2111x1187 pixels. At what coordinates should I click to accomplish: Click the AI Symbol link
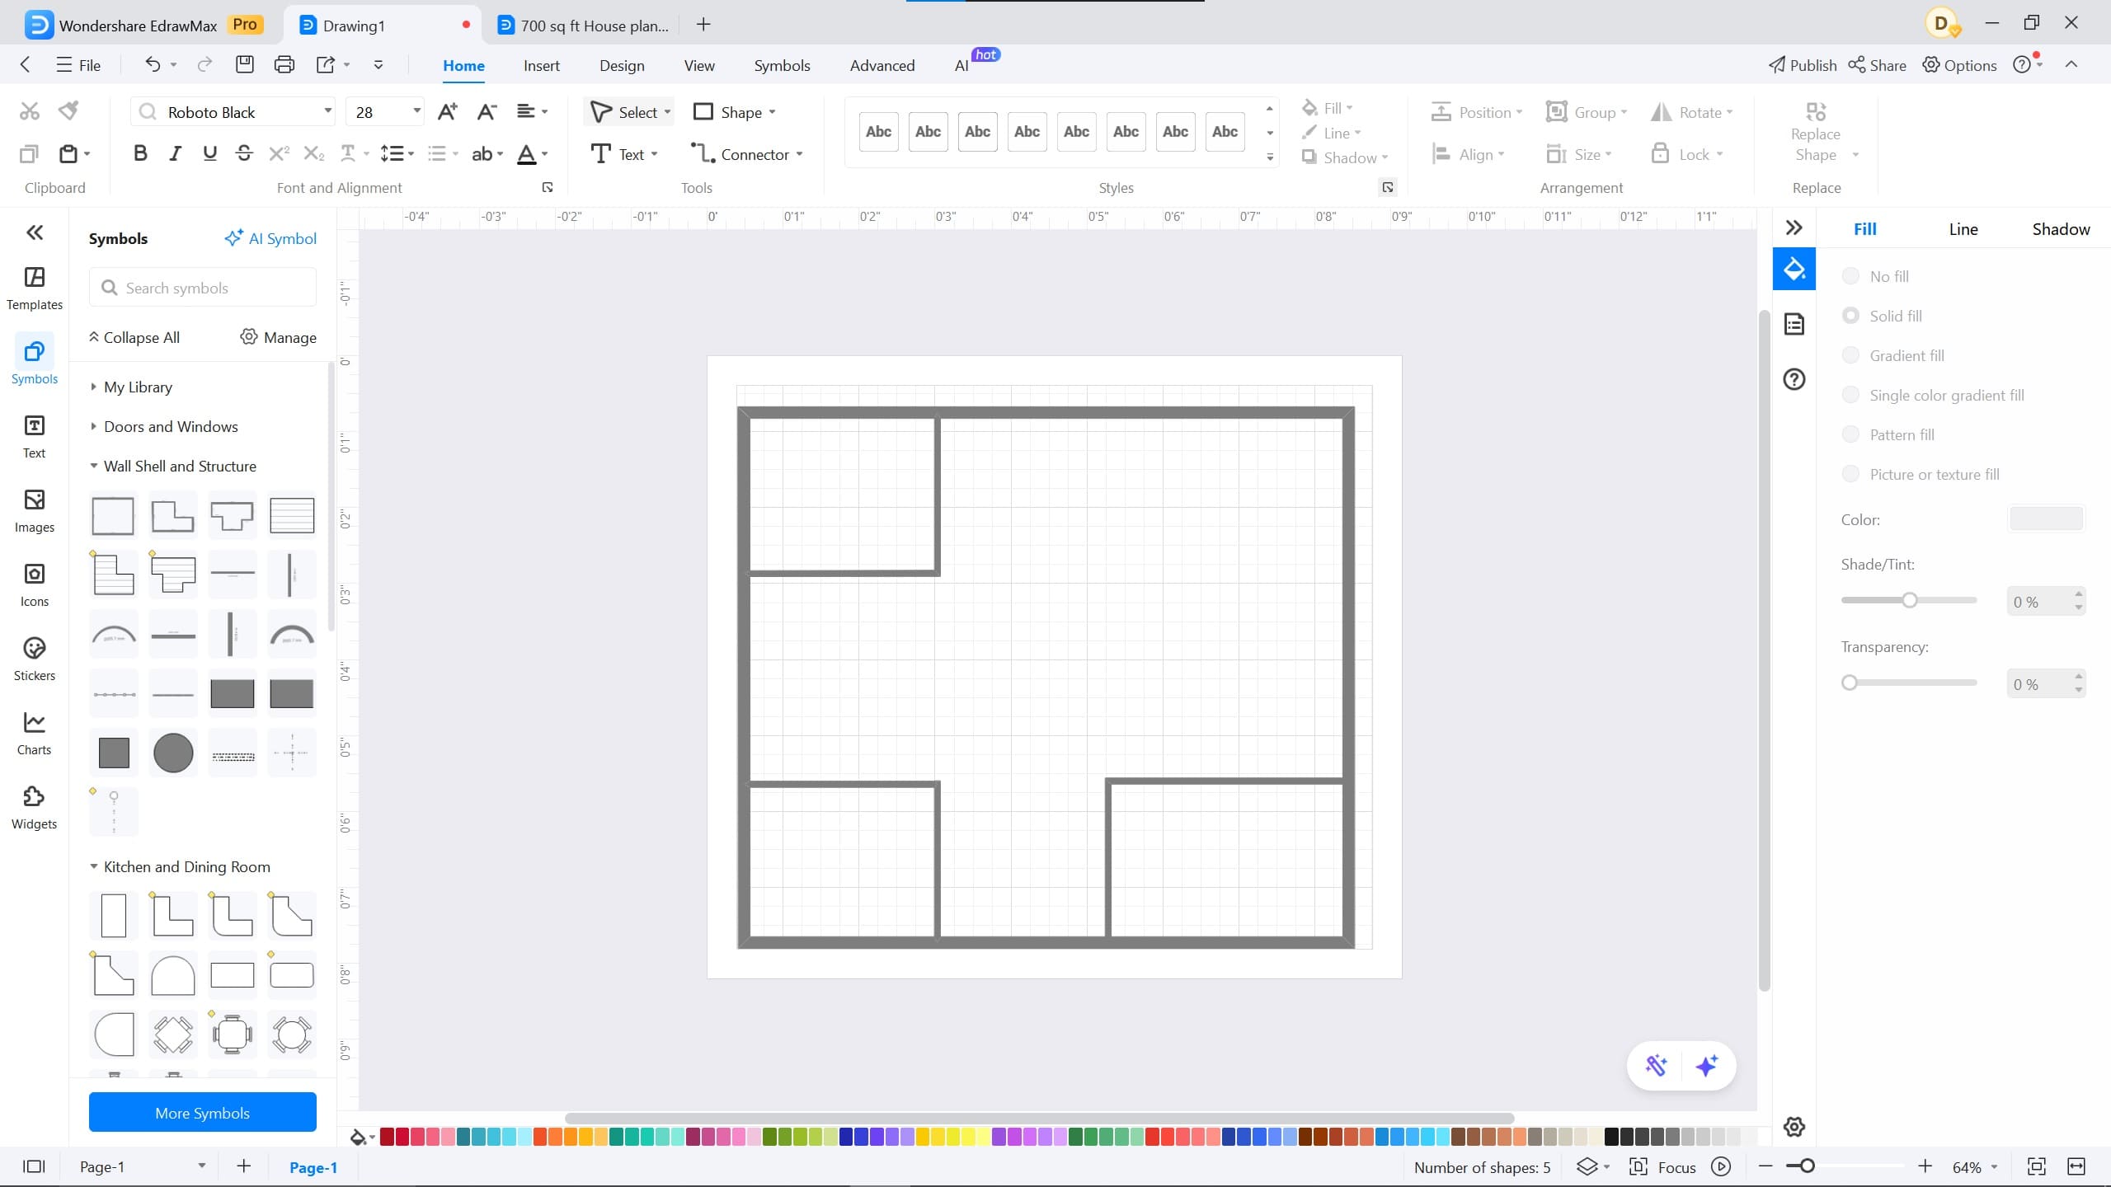(x=270, y=238)
